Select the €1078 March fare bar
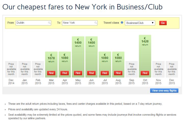Image resolution: width=183 pixels, height=121 pixels. pyautogui.click(x=51, y=61)
